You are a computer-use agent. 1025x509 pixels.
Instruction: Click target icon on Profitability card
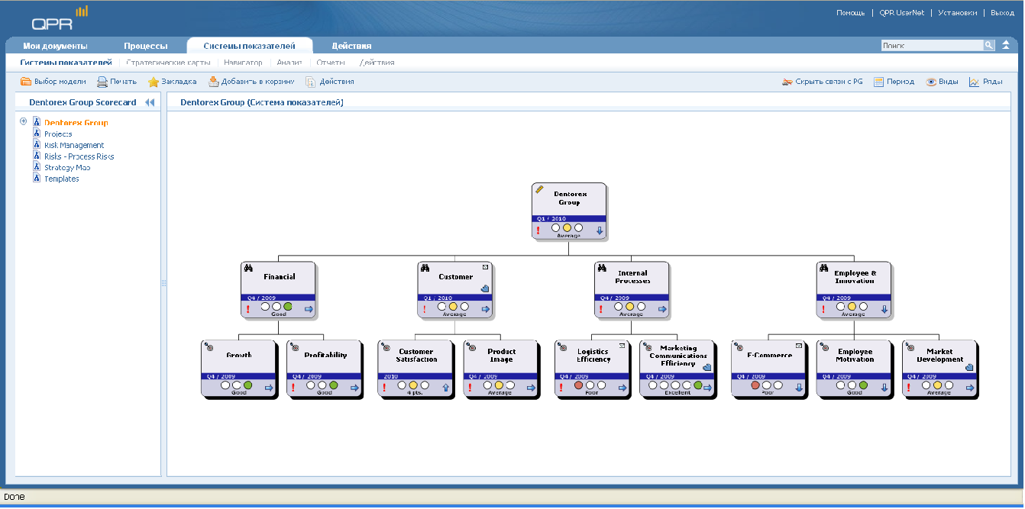(x=294, y=346)
